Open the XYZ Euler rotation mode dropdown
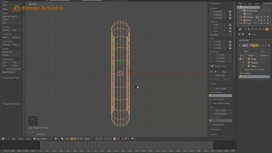272x153 pixels. click(x=221, y=35)
